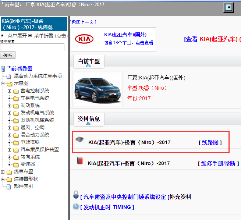Click the 菜单展开 text label

(x=17, y=36)
